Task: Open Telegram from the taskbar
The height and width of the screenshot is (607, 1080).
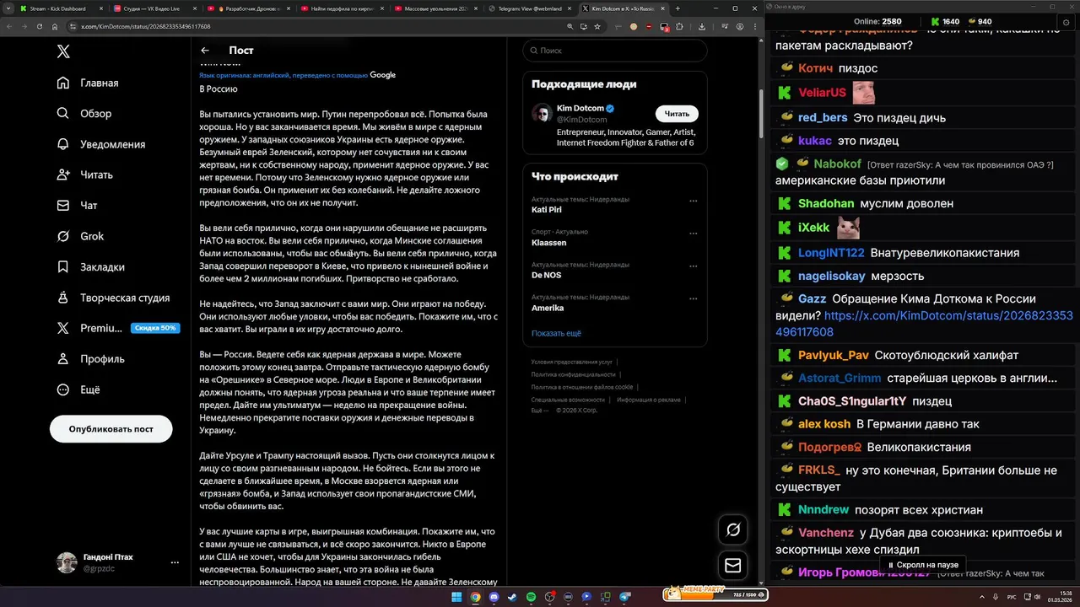Action: [x=625, y=597]
